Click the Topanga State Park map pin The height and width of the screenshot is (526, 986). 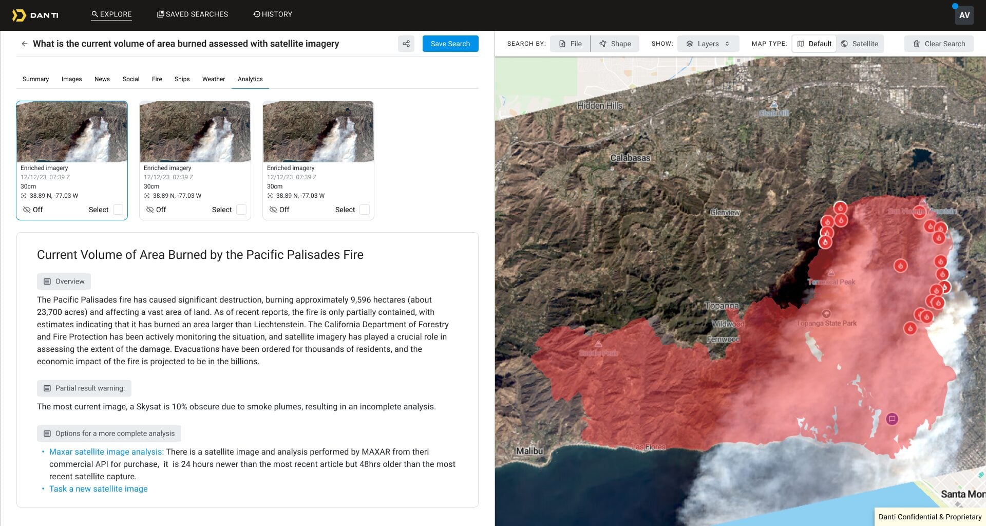coord(826,314)
